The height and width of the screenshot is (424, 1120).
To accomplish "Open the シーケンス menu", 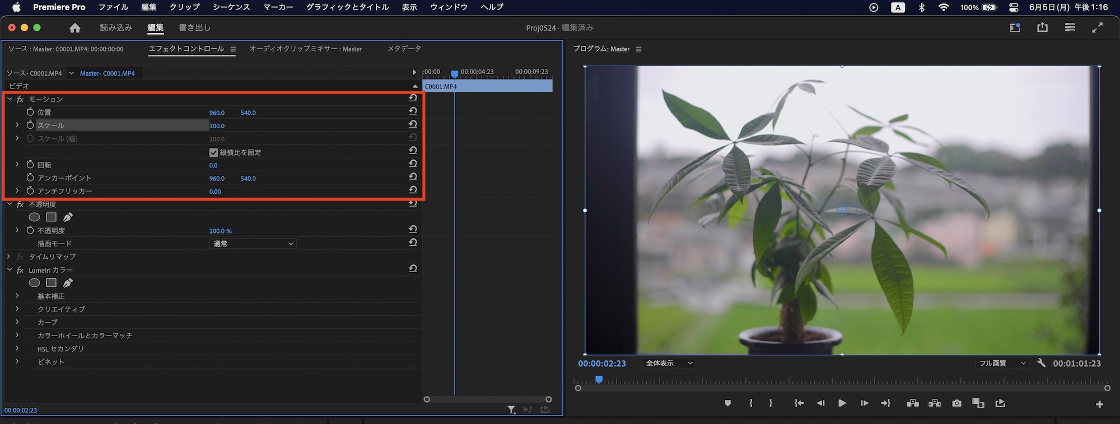I will pyautogui.click(x=231, y=7).
